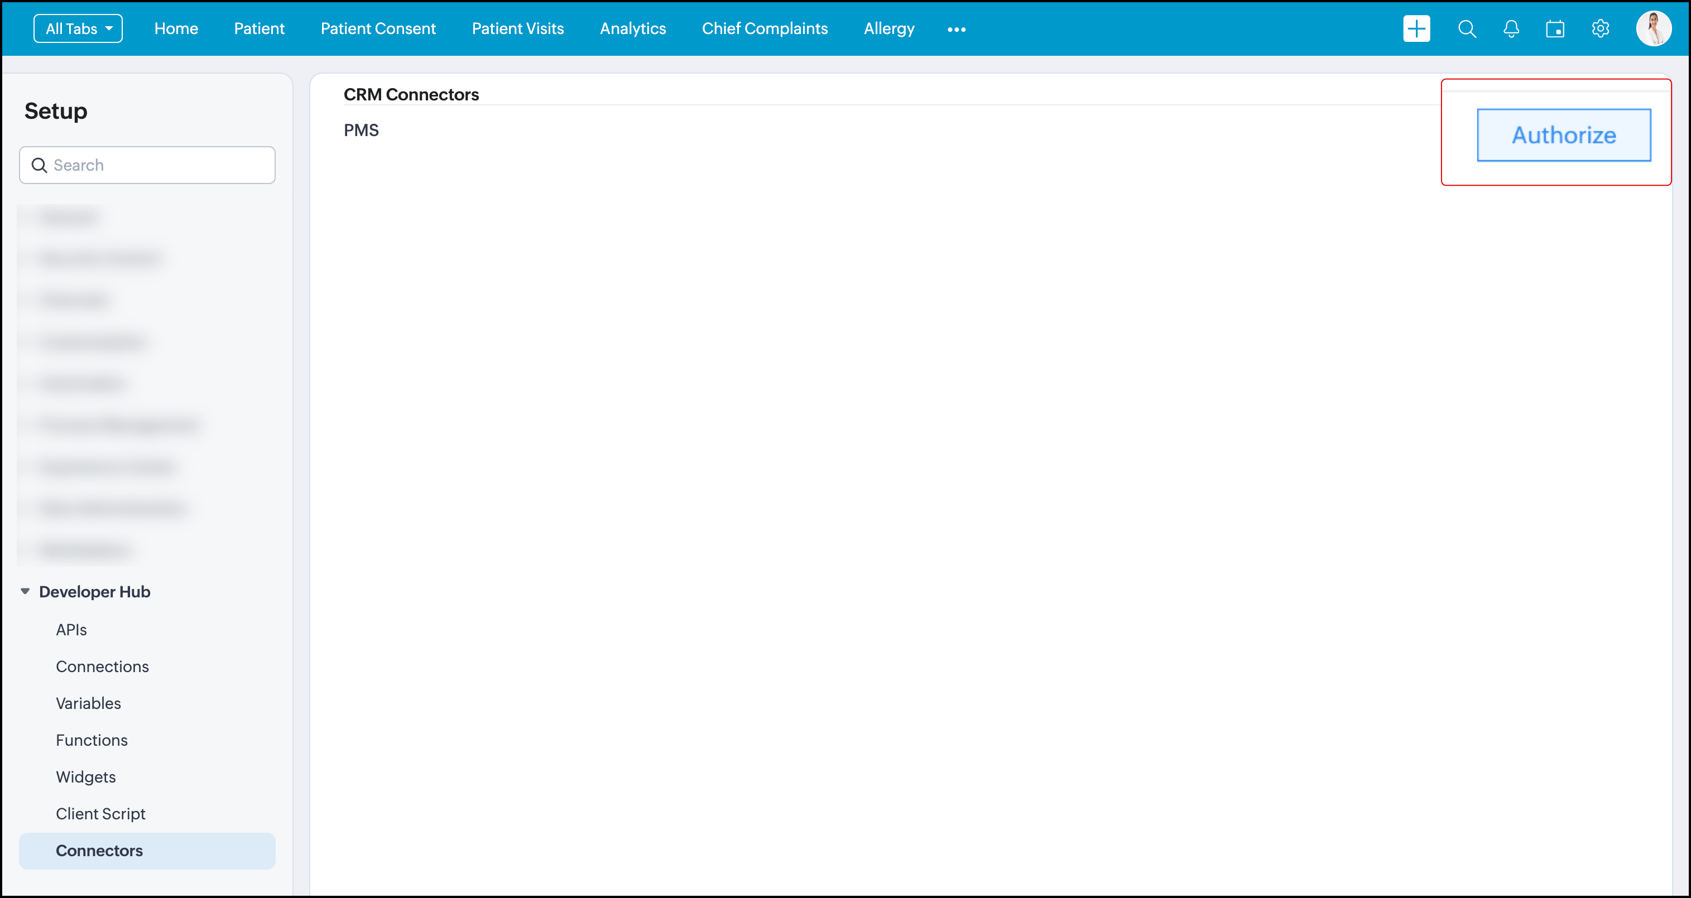
Task: Select Client Script in the sidebar
Action: tap(100, 813)
